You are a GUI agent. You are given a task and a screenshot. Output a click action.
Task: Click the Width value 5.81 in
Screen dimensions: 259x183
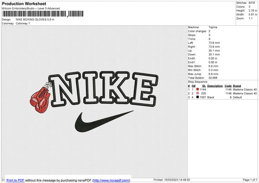coord(253,15)
